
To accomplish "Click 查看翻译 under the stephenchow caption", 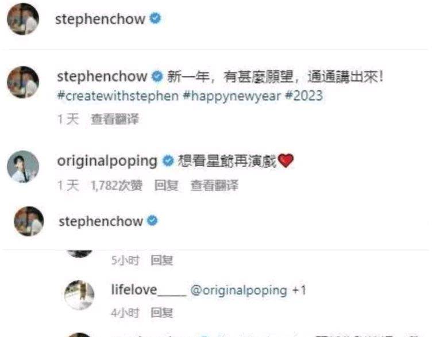I will click(x=115, y=119).
